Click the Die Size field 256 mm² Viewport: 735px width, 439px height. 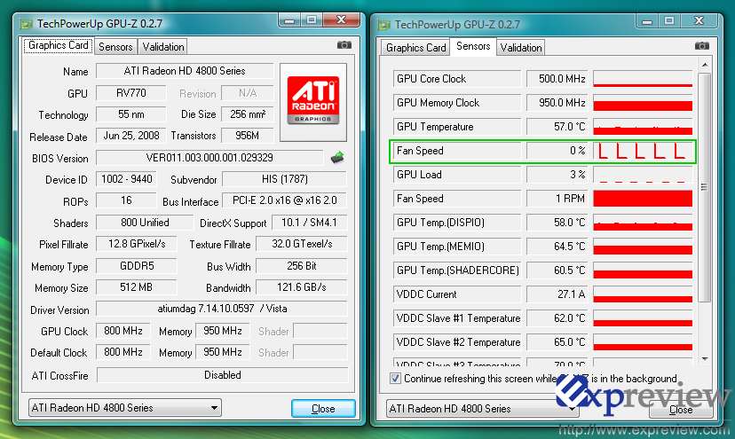(x=248, y=114)
